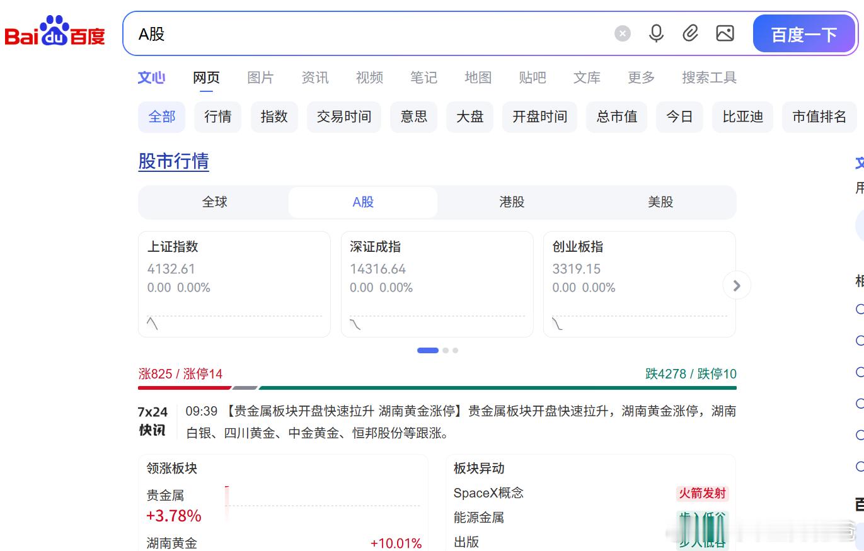Open the 09:39 贵金属板块 news flash
Viewport: 864px width, 551px height.
click(461, 422)
